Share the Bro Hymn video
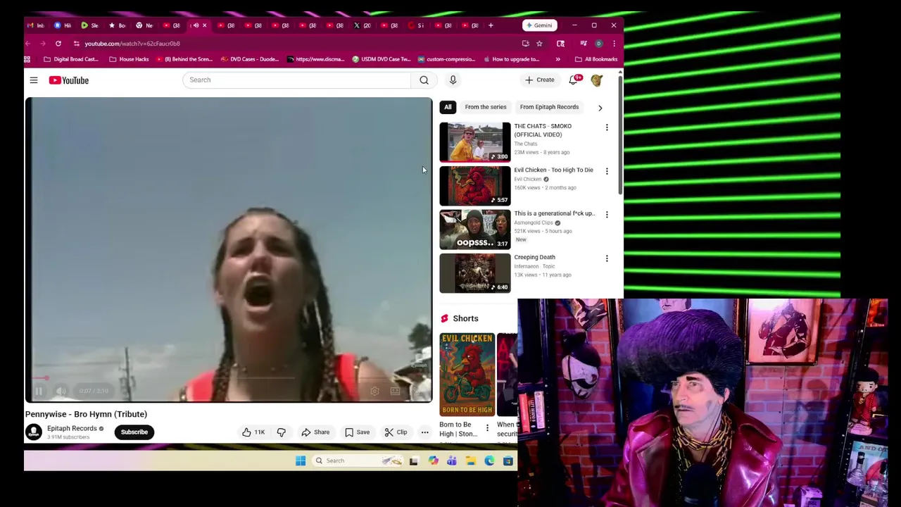 (x=315, y=432)
